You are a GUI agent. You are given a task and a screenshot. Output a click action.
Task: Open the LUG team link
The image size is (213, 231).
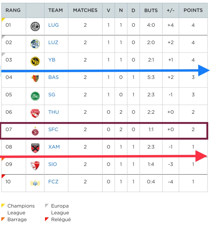pos(54,25)
